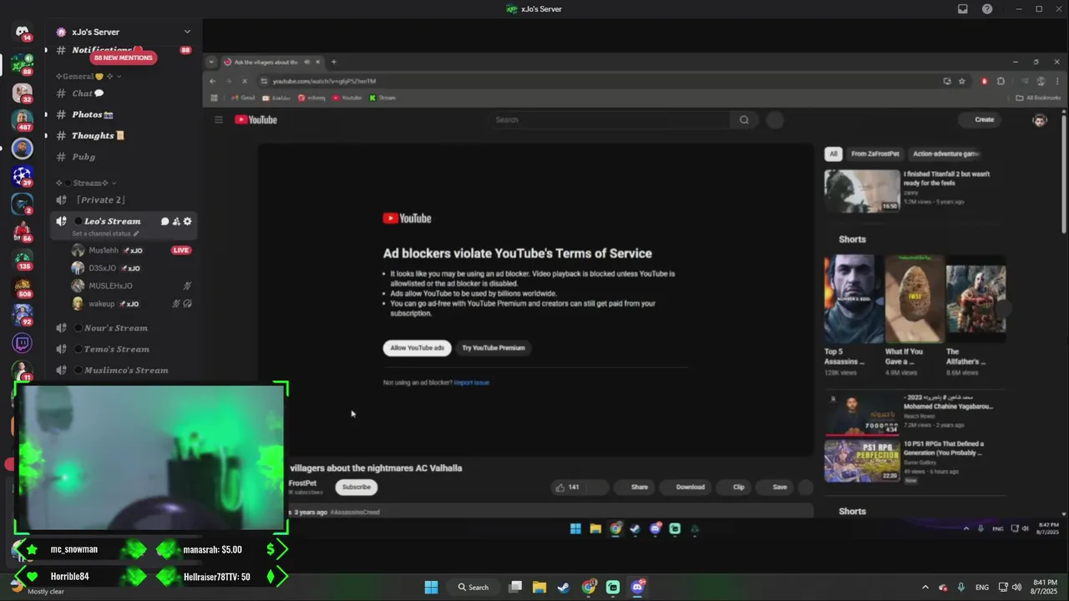1069x601 pixels.
Task: Toggle microphone icon in system tray
Action: click(x=961, y=587)
